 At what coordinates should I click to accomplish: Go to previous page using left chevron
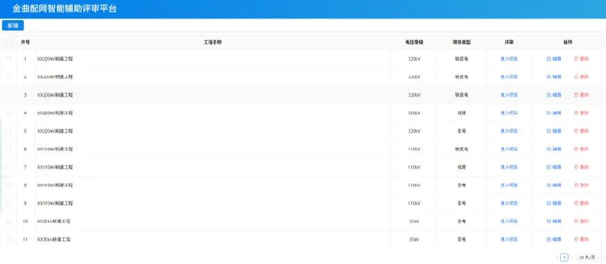point(557,257)
